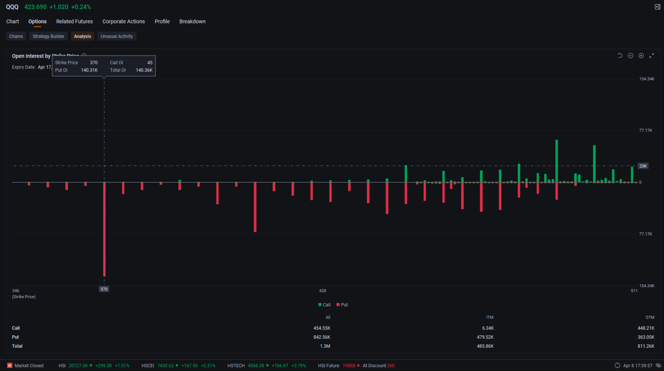Click the Hong Kong market flag icon
Screen dimensions: 664x371
click(x=10, y=366)
